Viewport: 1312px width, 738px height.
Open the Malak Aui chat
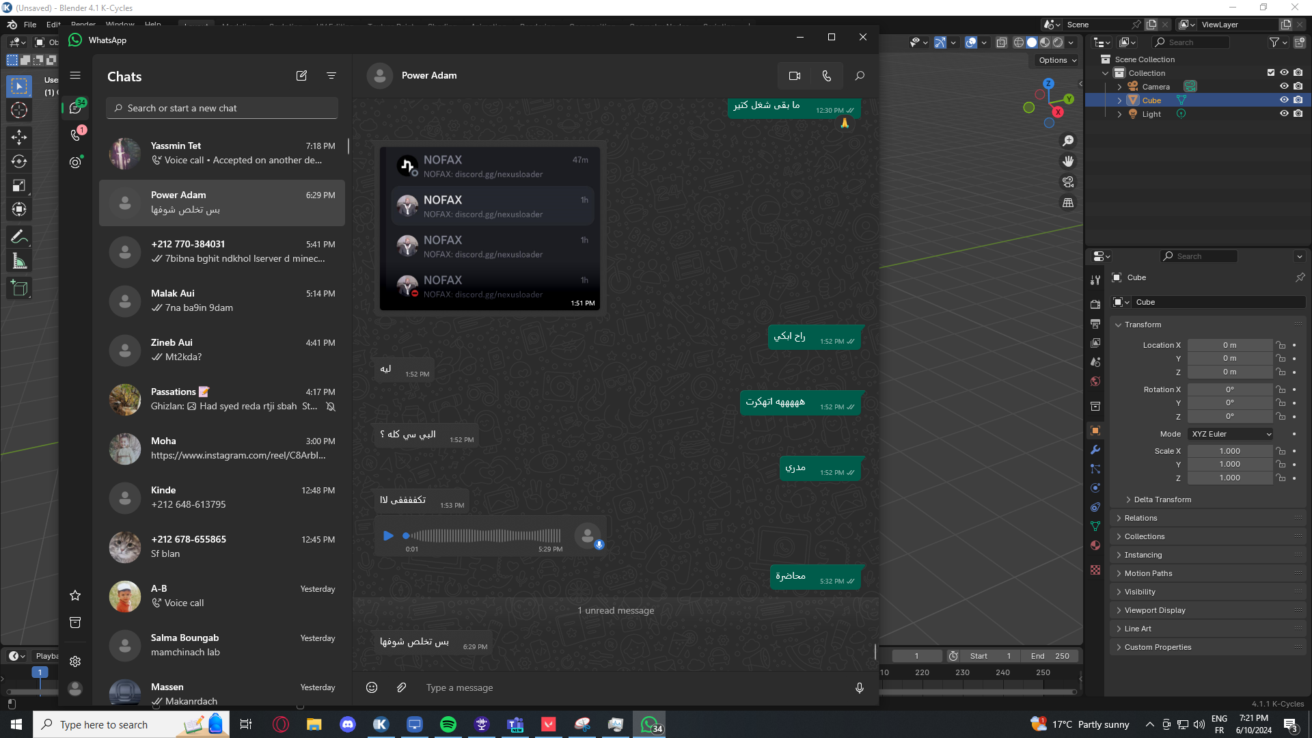tap(222, 301)
